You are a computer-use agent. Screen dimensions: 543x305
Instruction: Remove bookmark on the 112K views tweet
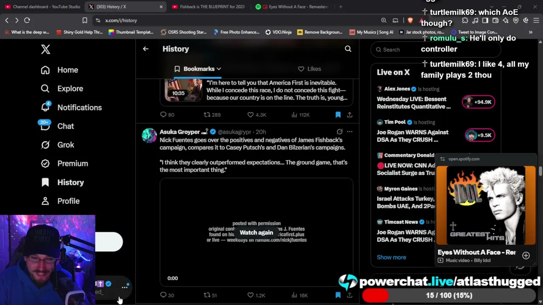click(338, 114)
